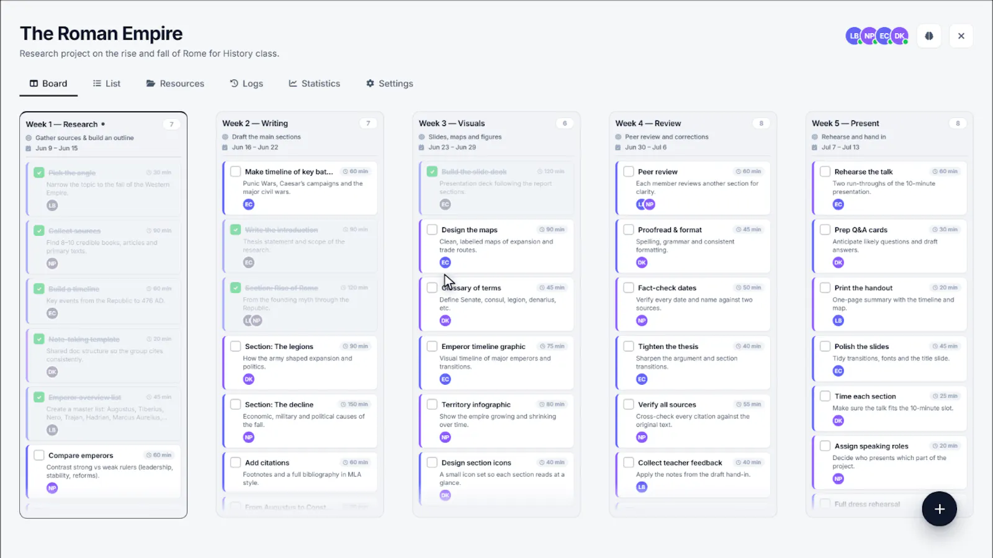Open the Settings tab

coord(390,84)
